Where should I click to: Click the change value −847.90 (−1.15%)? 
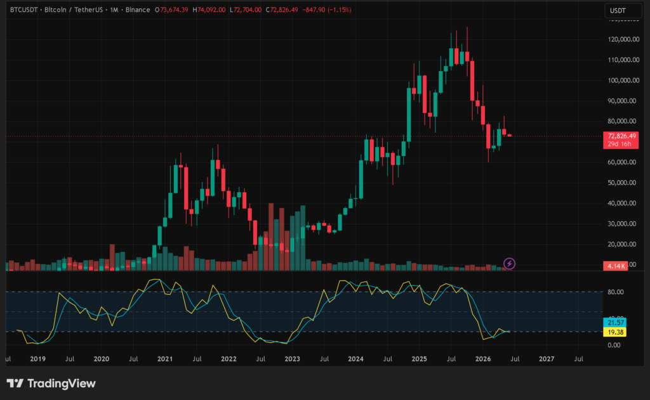point(327,10)
